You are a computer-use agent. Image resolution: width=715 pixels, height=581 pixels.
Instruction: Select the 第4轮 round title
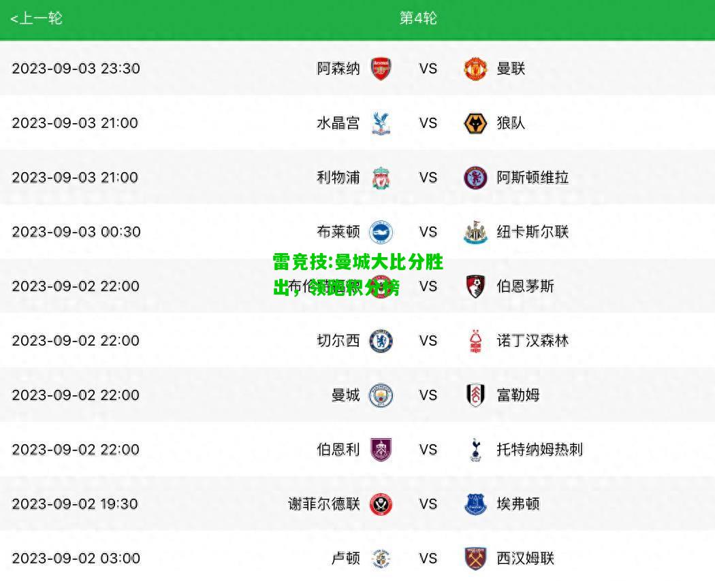[418, 18]
